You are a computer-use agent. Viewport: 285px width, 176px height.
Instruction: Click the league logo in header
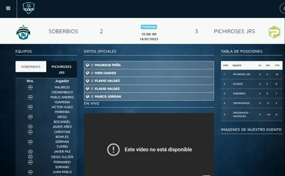pos(29,8)
